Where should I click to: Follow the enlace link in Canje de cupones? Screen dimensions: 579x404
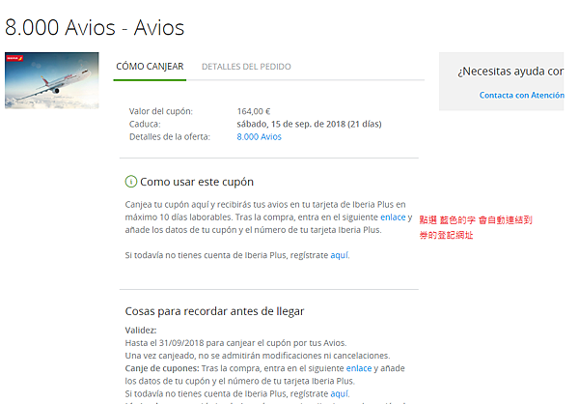[359, 368]
